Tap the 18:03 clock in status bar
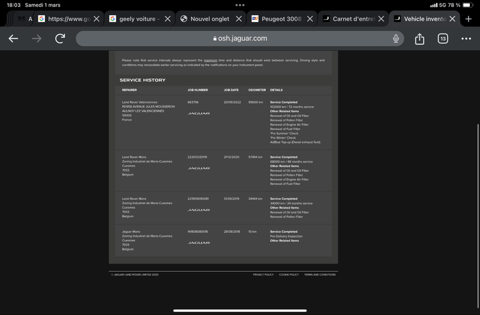Screen dimensions: 480x315 [x=13, y=5]
